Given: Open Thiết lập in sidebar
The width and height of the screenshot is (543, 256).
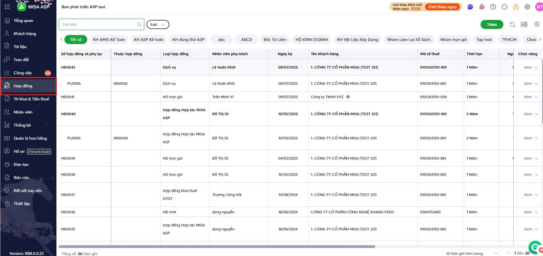Looking at the screenshot, I should pos(28,204).
